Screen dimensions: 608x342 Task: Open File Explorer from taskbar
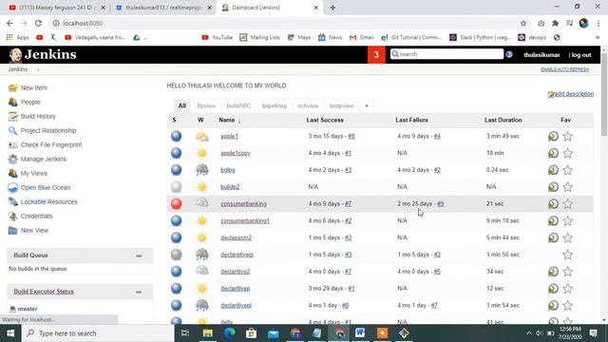208,333
